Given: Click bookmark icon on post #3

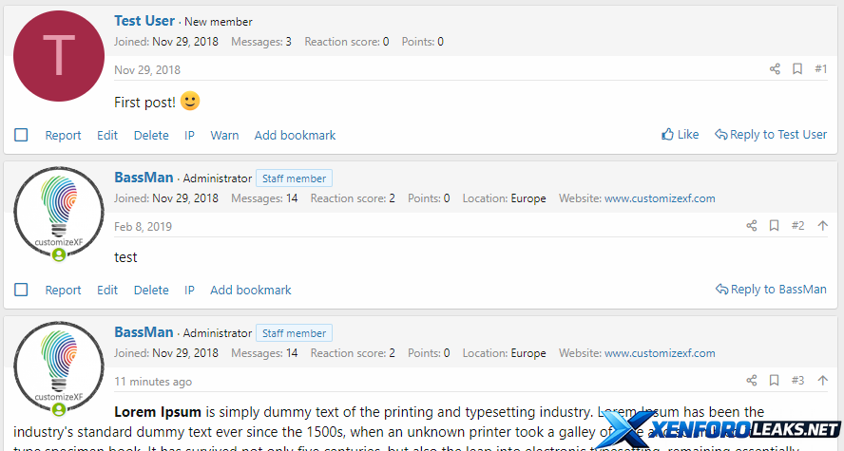Looking at the screenshot, I should click(x=775, y=381).
